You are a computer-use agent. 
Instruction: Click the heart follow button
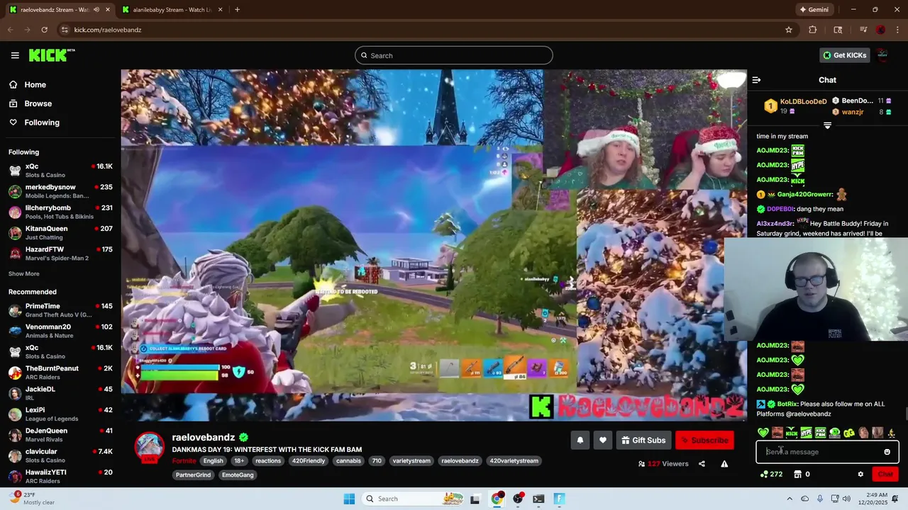tap(602, 441)
